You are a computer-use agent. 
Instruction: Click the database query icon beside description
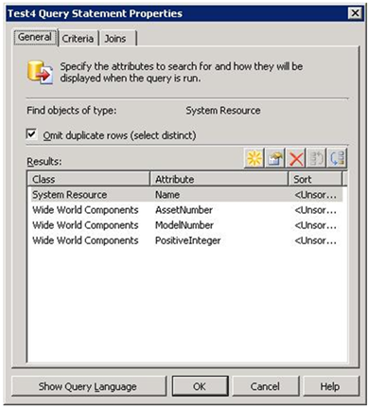[x=40, y=72]
